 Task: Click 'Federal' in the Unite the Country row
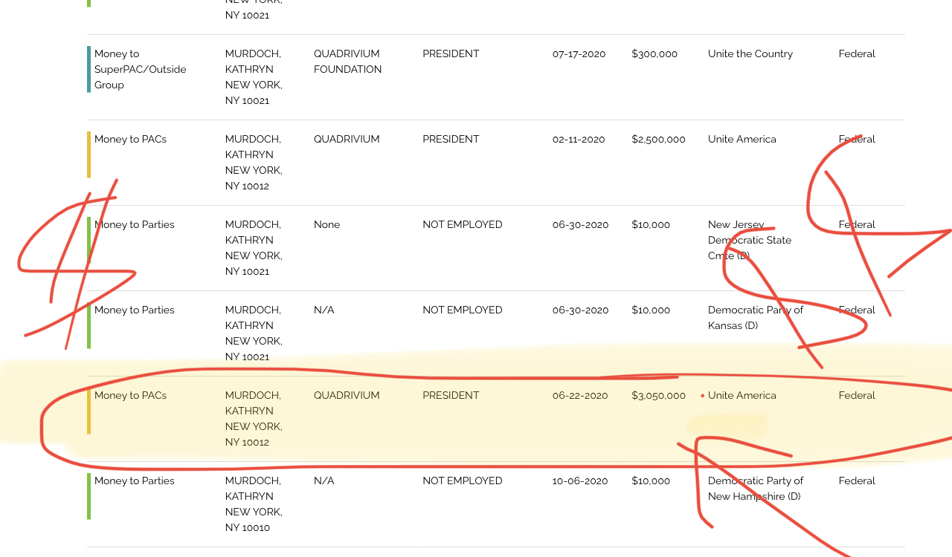[x=857, y=53]
